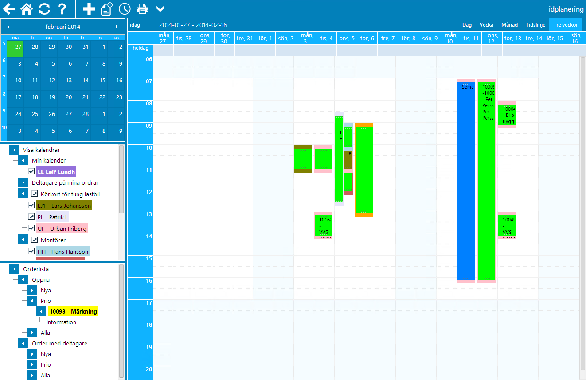Open Per Persson event on ons 12

click(x=486, y=181)
